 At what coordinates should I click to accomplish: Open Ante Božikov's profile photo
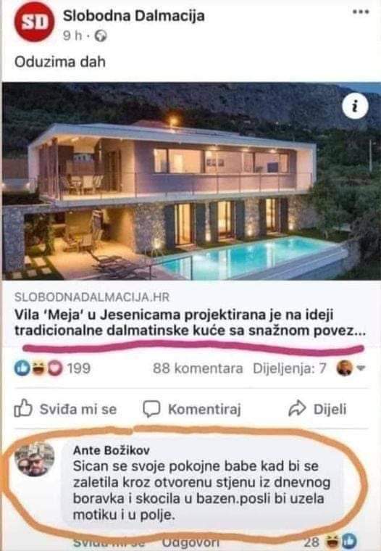tap(35, 459)
